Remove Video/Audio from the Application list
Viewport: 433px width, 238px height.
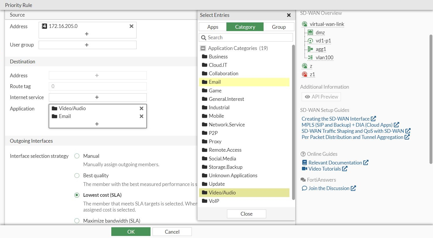(142, 108)
